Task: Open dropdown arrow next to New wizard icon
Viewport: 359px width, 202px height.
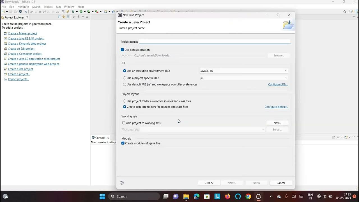Action: click(x=7, y=12)
